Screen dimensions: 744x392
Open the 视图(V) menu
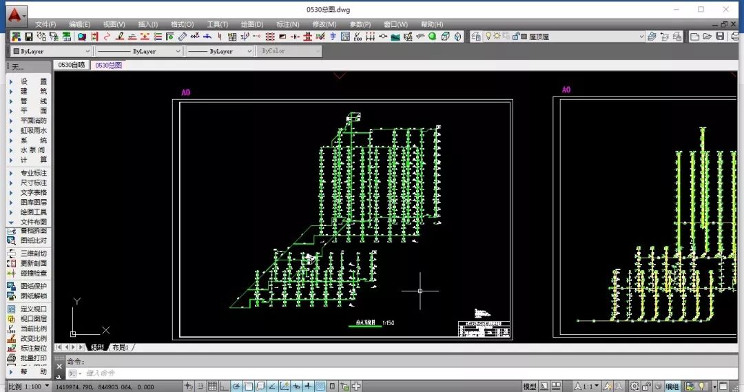click(114, 24)
